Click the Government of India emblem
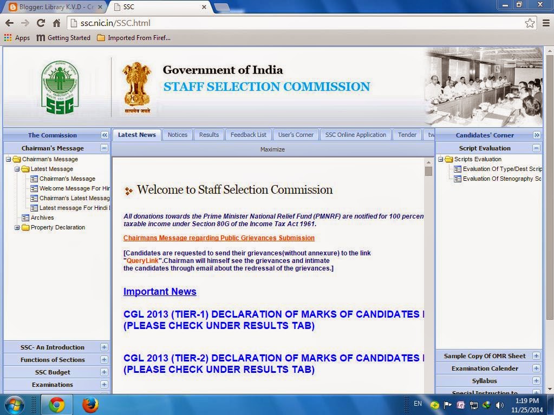The width and height of the screenshot is (554, 415). 136,88
